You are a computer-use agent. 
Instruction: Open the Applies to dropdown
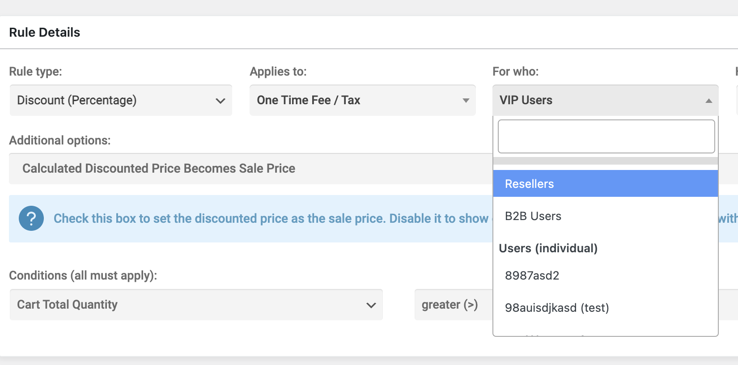pyautogui.click(x=363, y=100)
